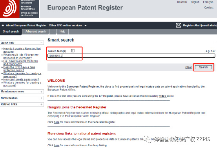217x149 pixels.
Task: Open the Help tab
Action: tap(62, 31)
